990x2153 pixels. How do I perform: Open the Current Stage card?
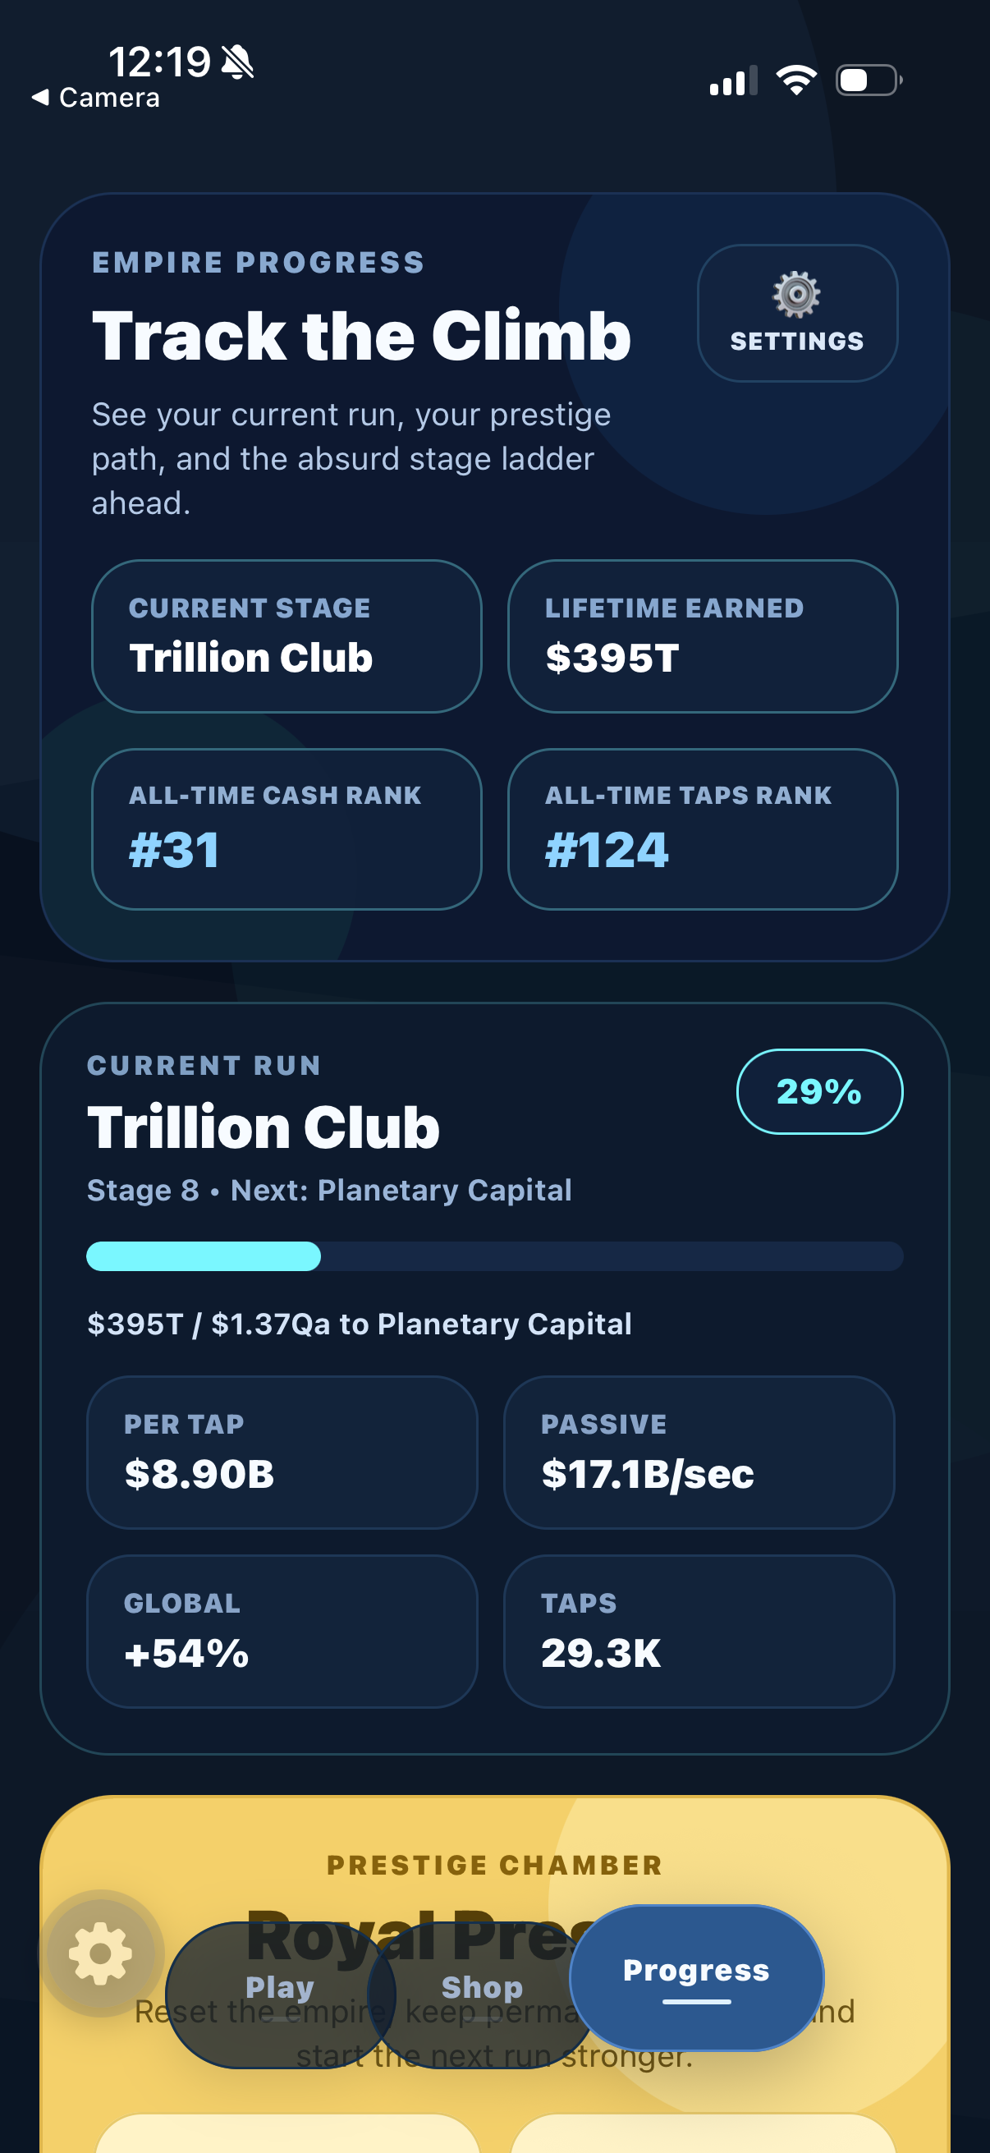(x=286, y=636)
